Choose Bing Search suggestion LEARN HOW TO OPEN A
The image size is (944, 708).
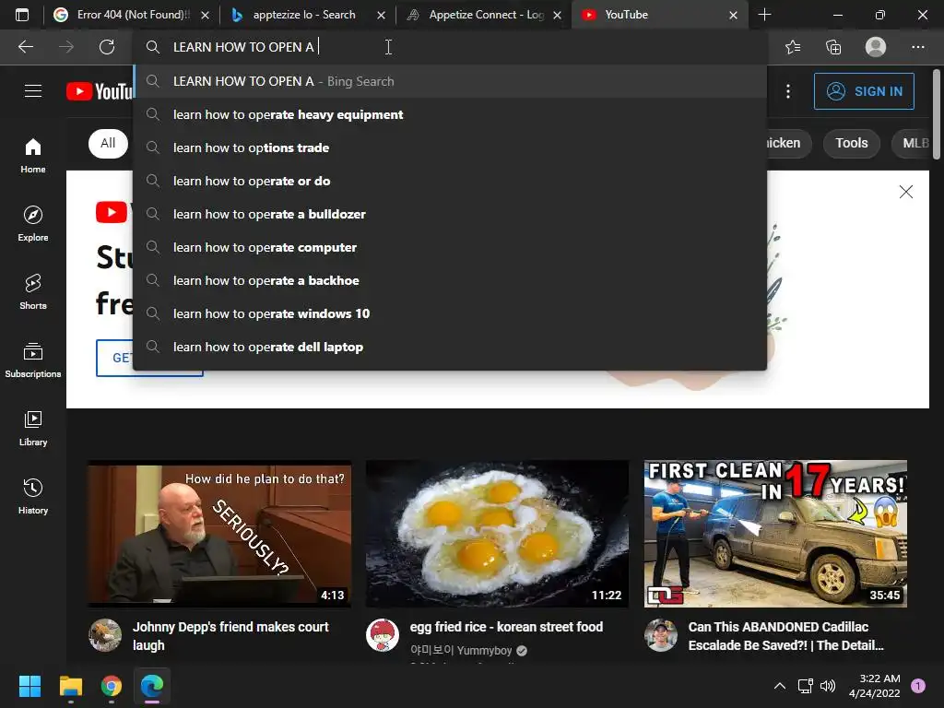450,81
